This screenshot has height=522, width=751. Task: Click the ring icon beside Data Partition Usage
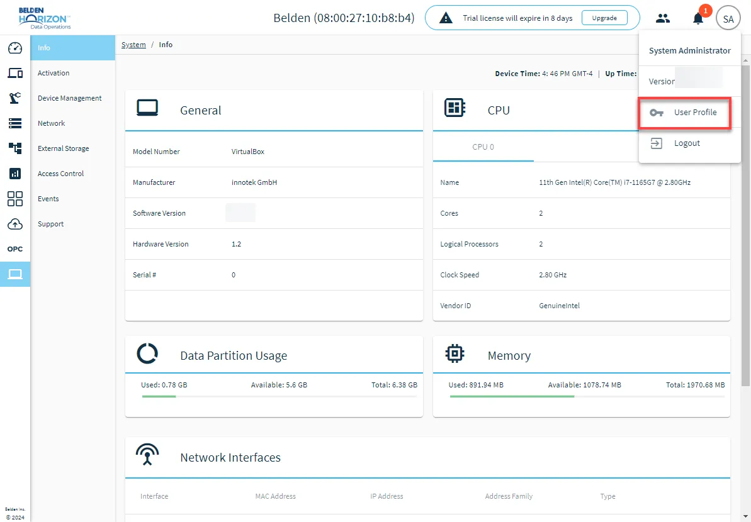tap(147, 353)
